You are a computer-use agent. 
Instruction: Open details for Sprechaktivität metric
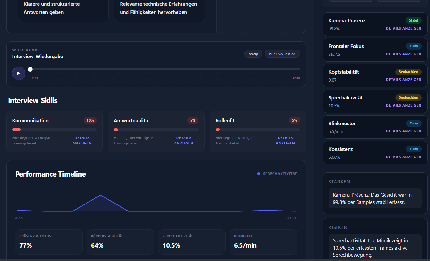click(404, 105)
